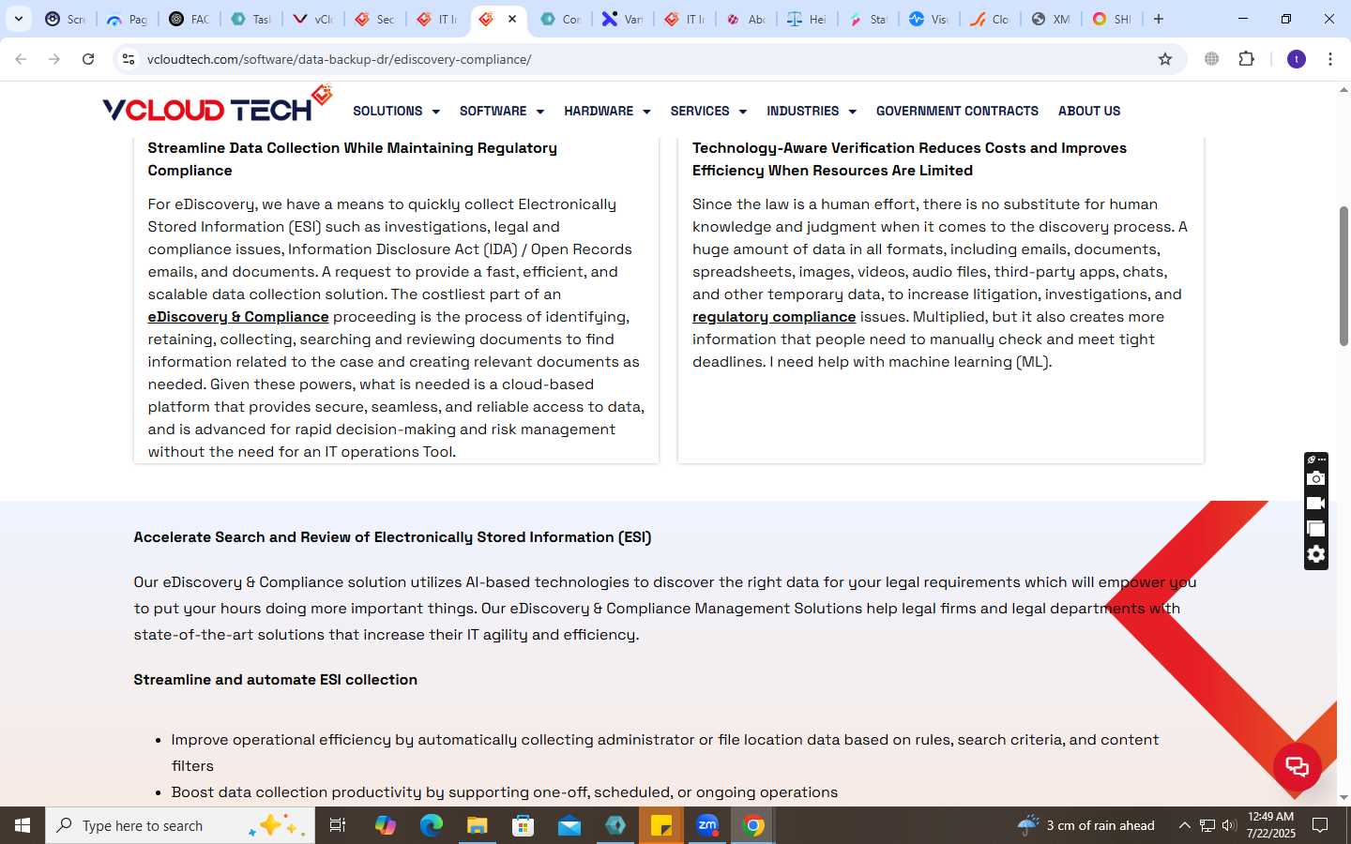The image size is (1351, 844).
Task: Open File Explorer from the taskbar
Action: 478,825
